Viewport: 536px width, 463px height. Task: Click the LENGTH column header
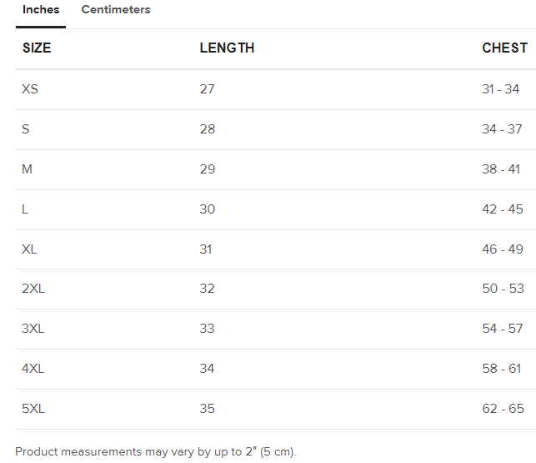point(227,48)
